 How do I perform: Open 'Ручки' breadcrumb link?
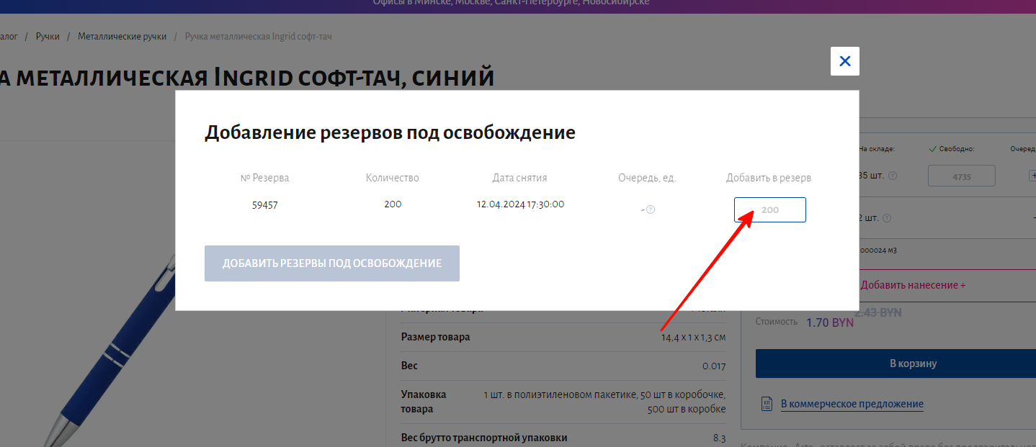coord(48,36)
